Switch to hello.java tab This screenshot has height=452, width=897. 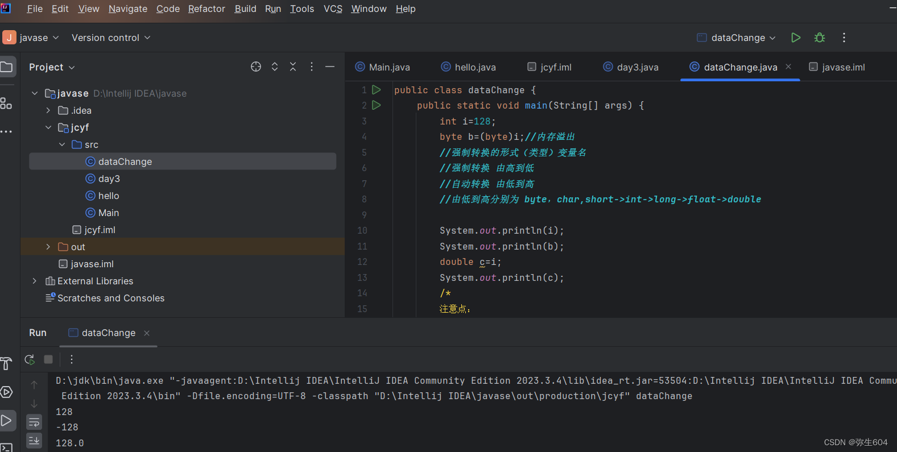(469, 67)
